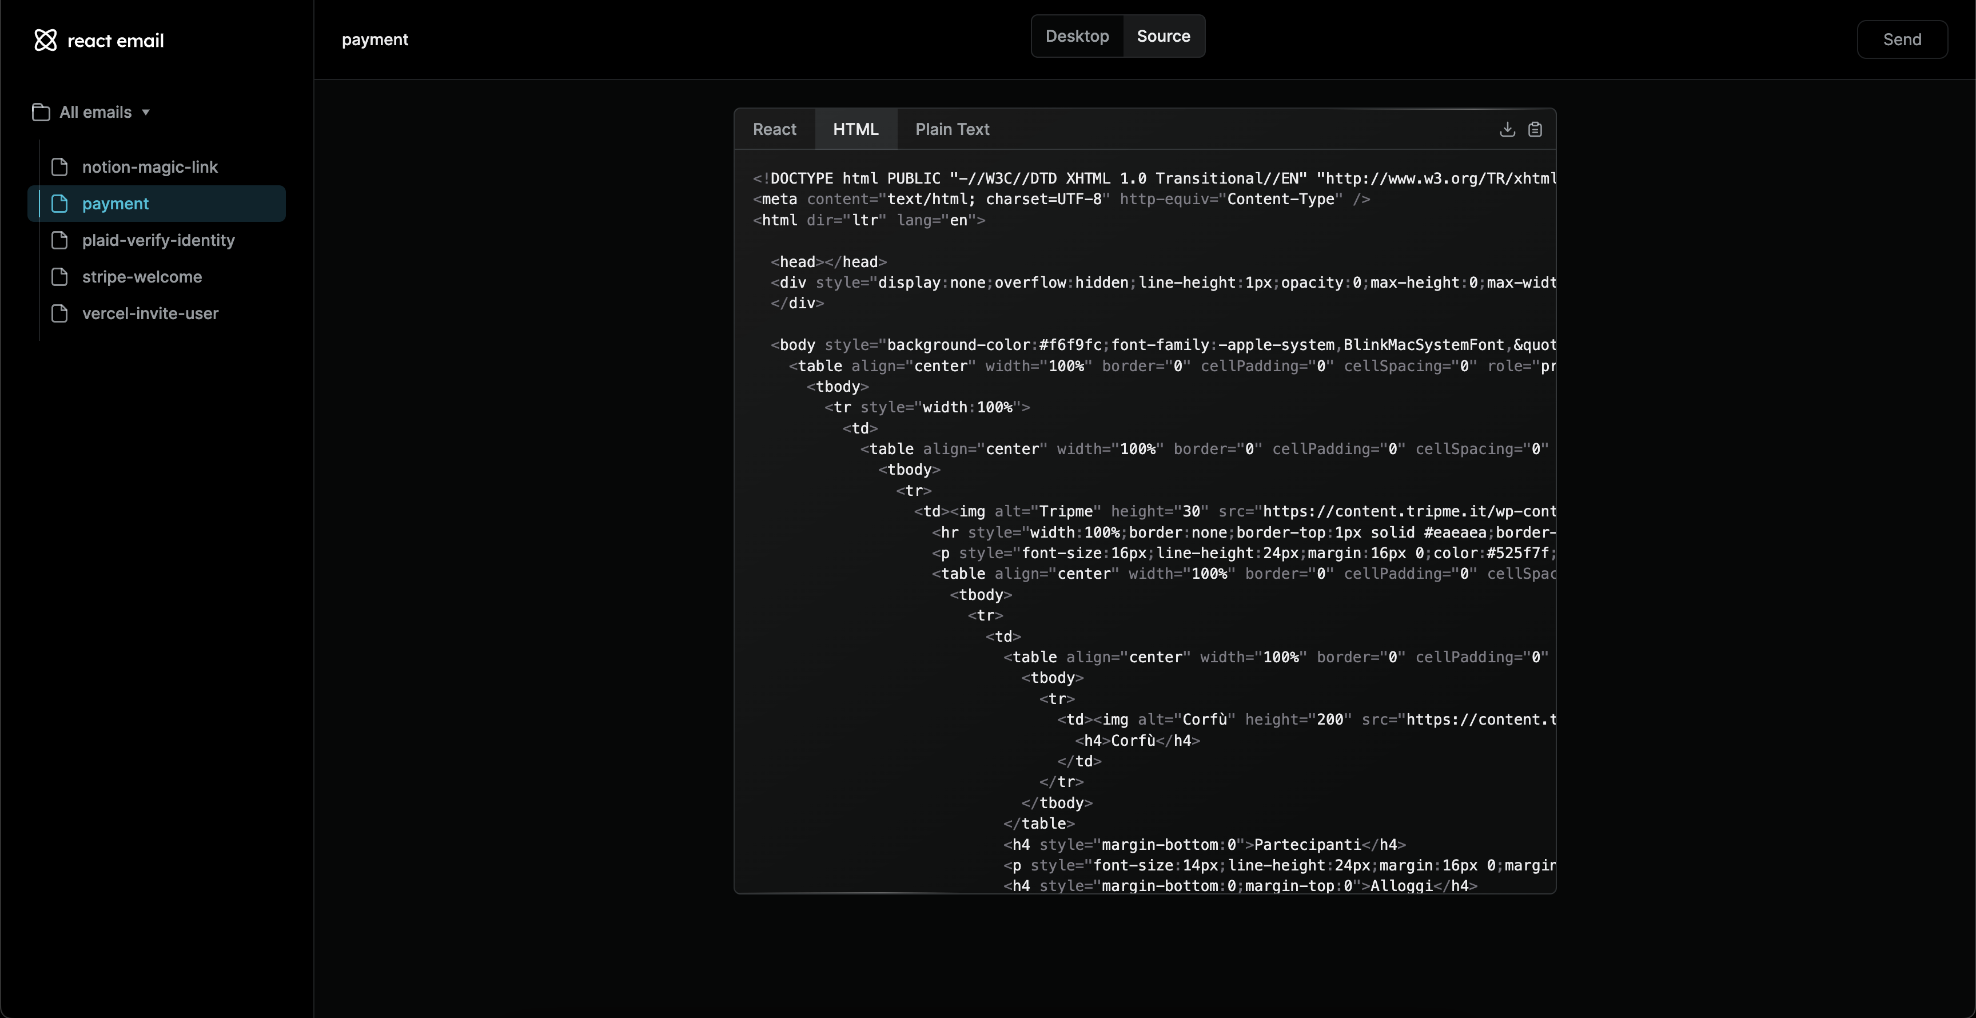Click the empty head tag line
Screen dimensions: 1976x1018
coord(828,261)
